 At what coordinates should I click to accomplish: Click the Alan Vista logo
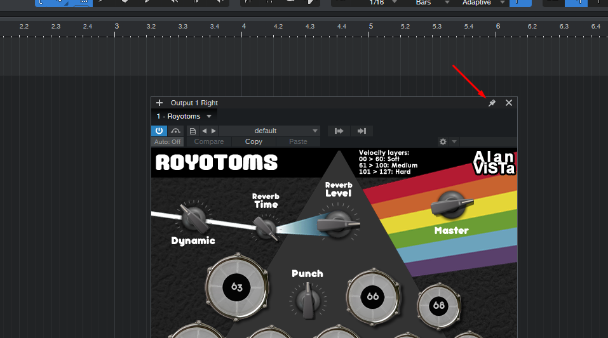pyautogui.click(x=494, y=162)
